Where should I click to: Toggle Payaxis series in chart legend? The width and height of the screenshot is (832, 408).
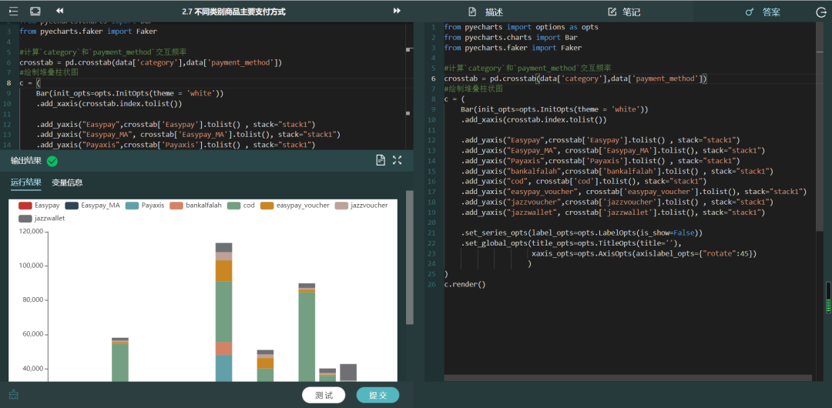[x=144, y=206]
